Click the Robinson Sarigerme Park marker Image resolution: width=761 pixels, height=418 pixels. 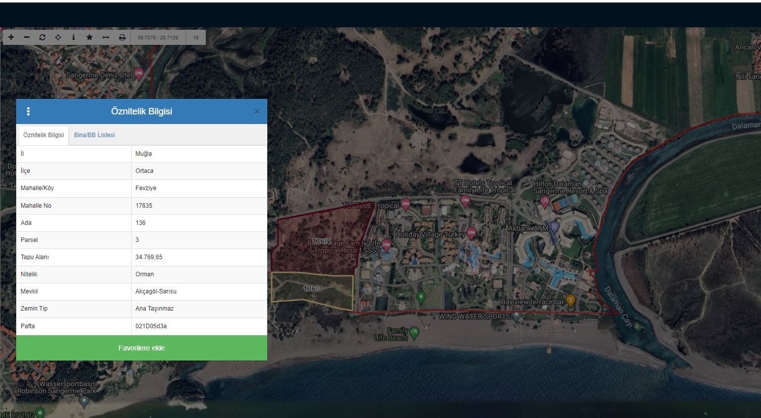(x=84, y=401)
